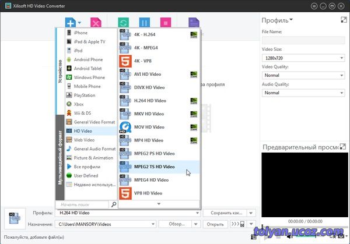
Task: Choose Android Phone category
Action: click(x=91, y=59)
